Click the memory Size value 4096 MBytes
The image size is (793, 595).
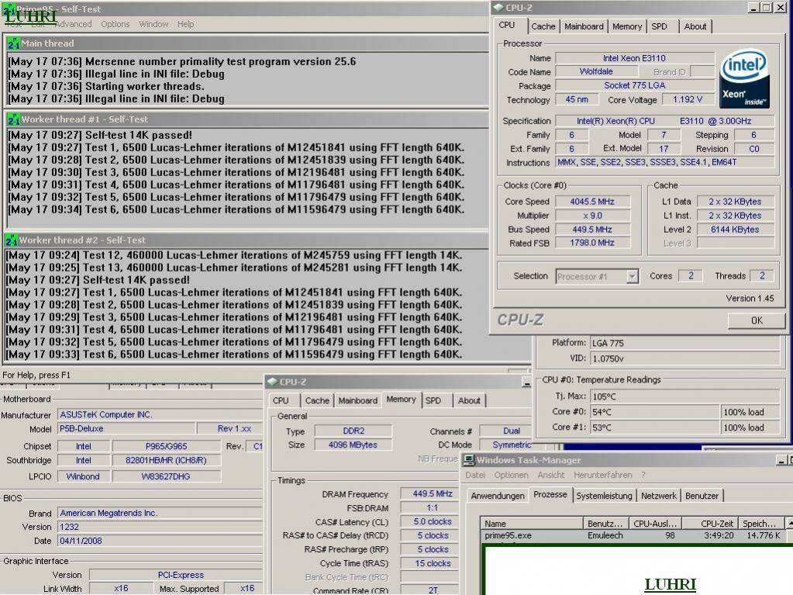tap(353, 445)
